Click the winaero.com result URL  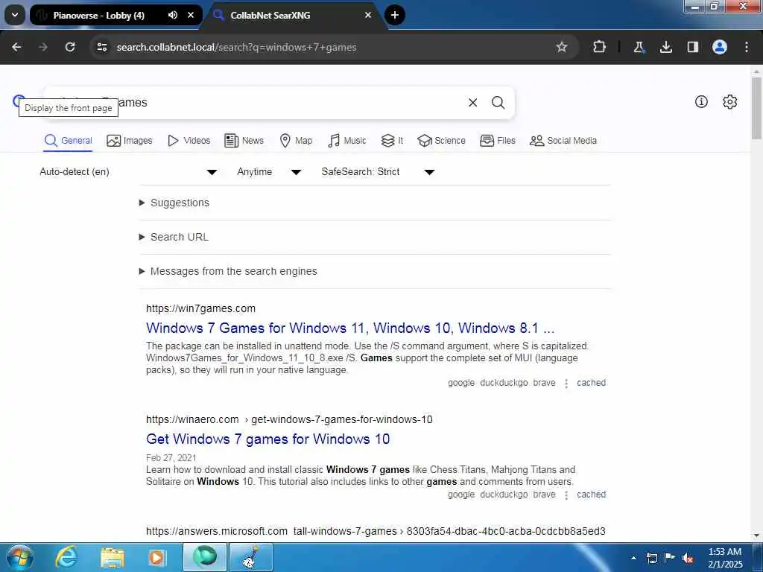tap(289, 419)
